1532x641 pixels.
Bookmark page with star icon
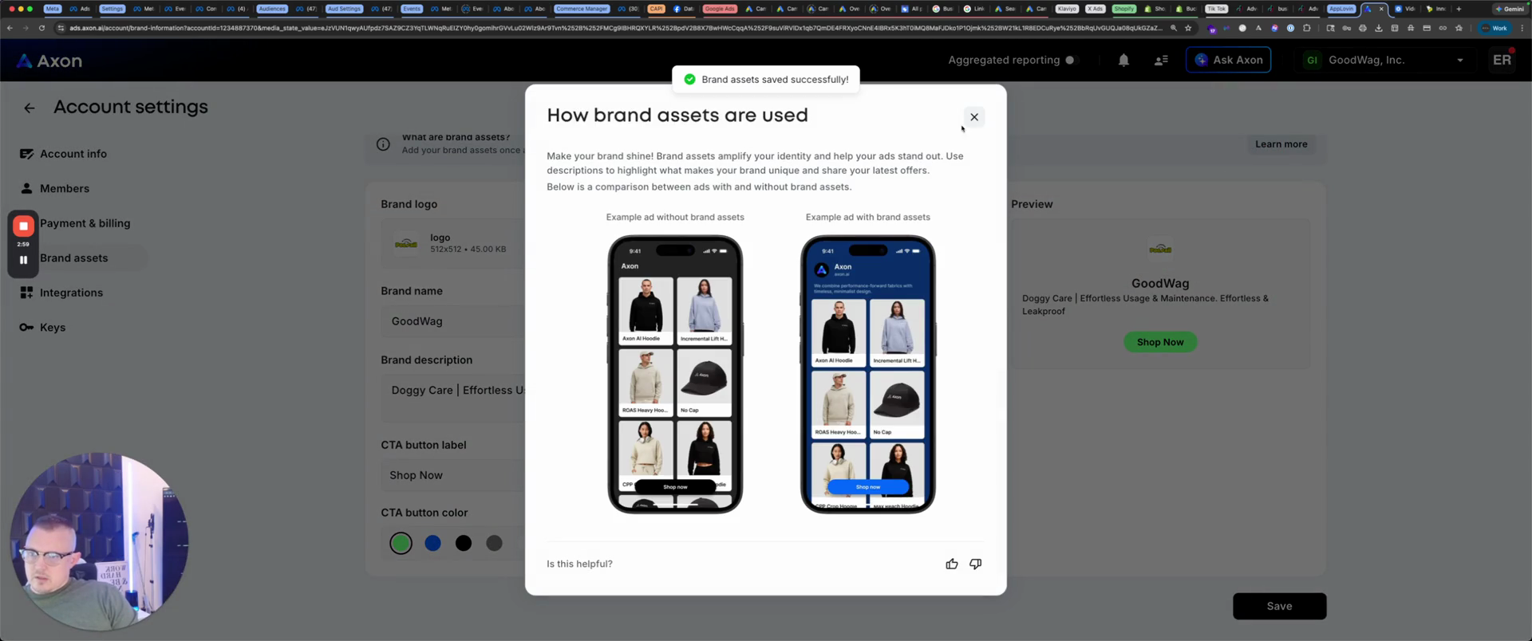(1188, 28)
